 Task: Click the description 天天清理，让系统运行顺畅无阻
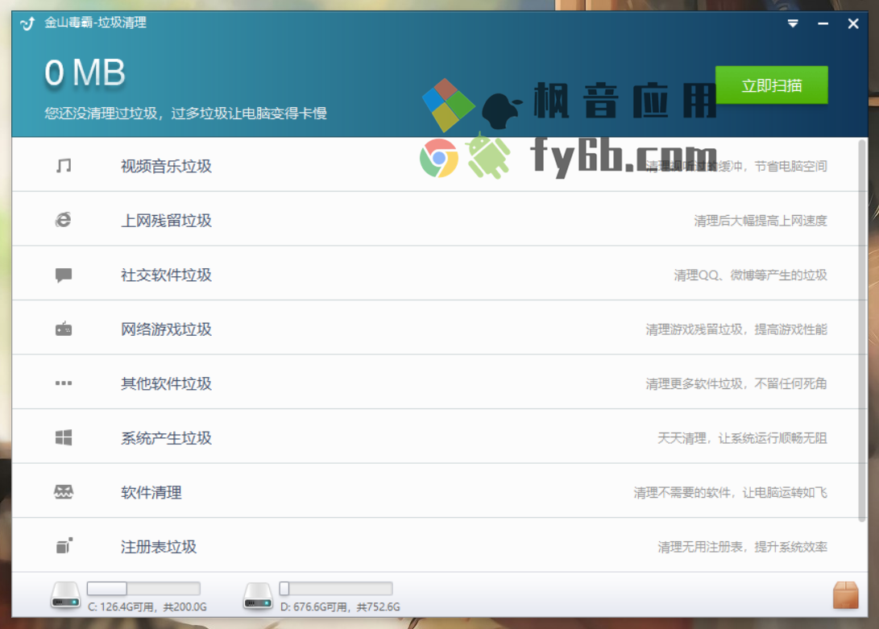click(x=742, y=438)
